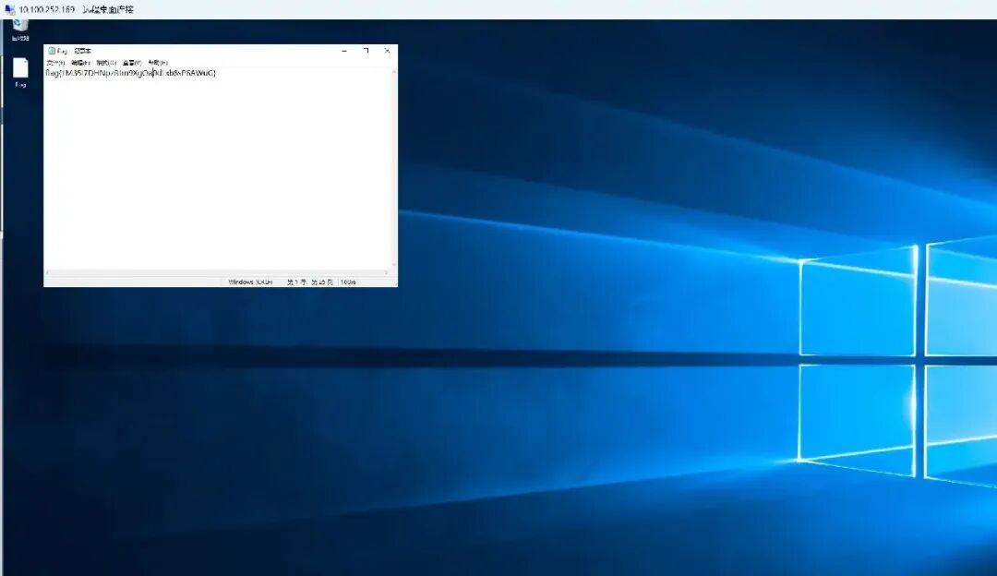Open the Help menu in Notepad

pos(157,63)
